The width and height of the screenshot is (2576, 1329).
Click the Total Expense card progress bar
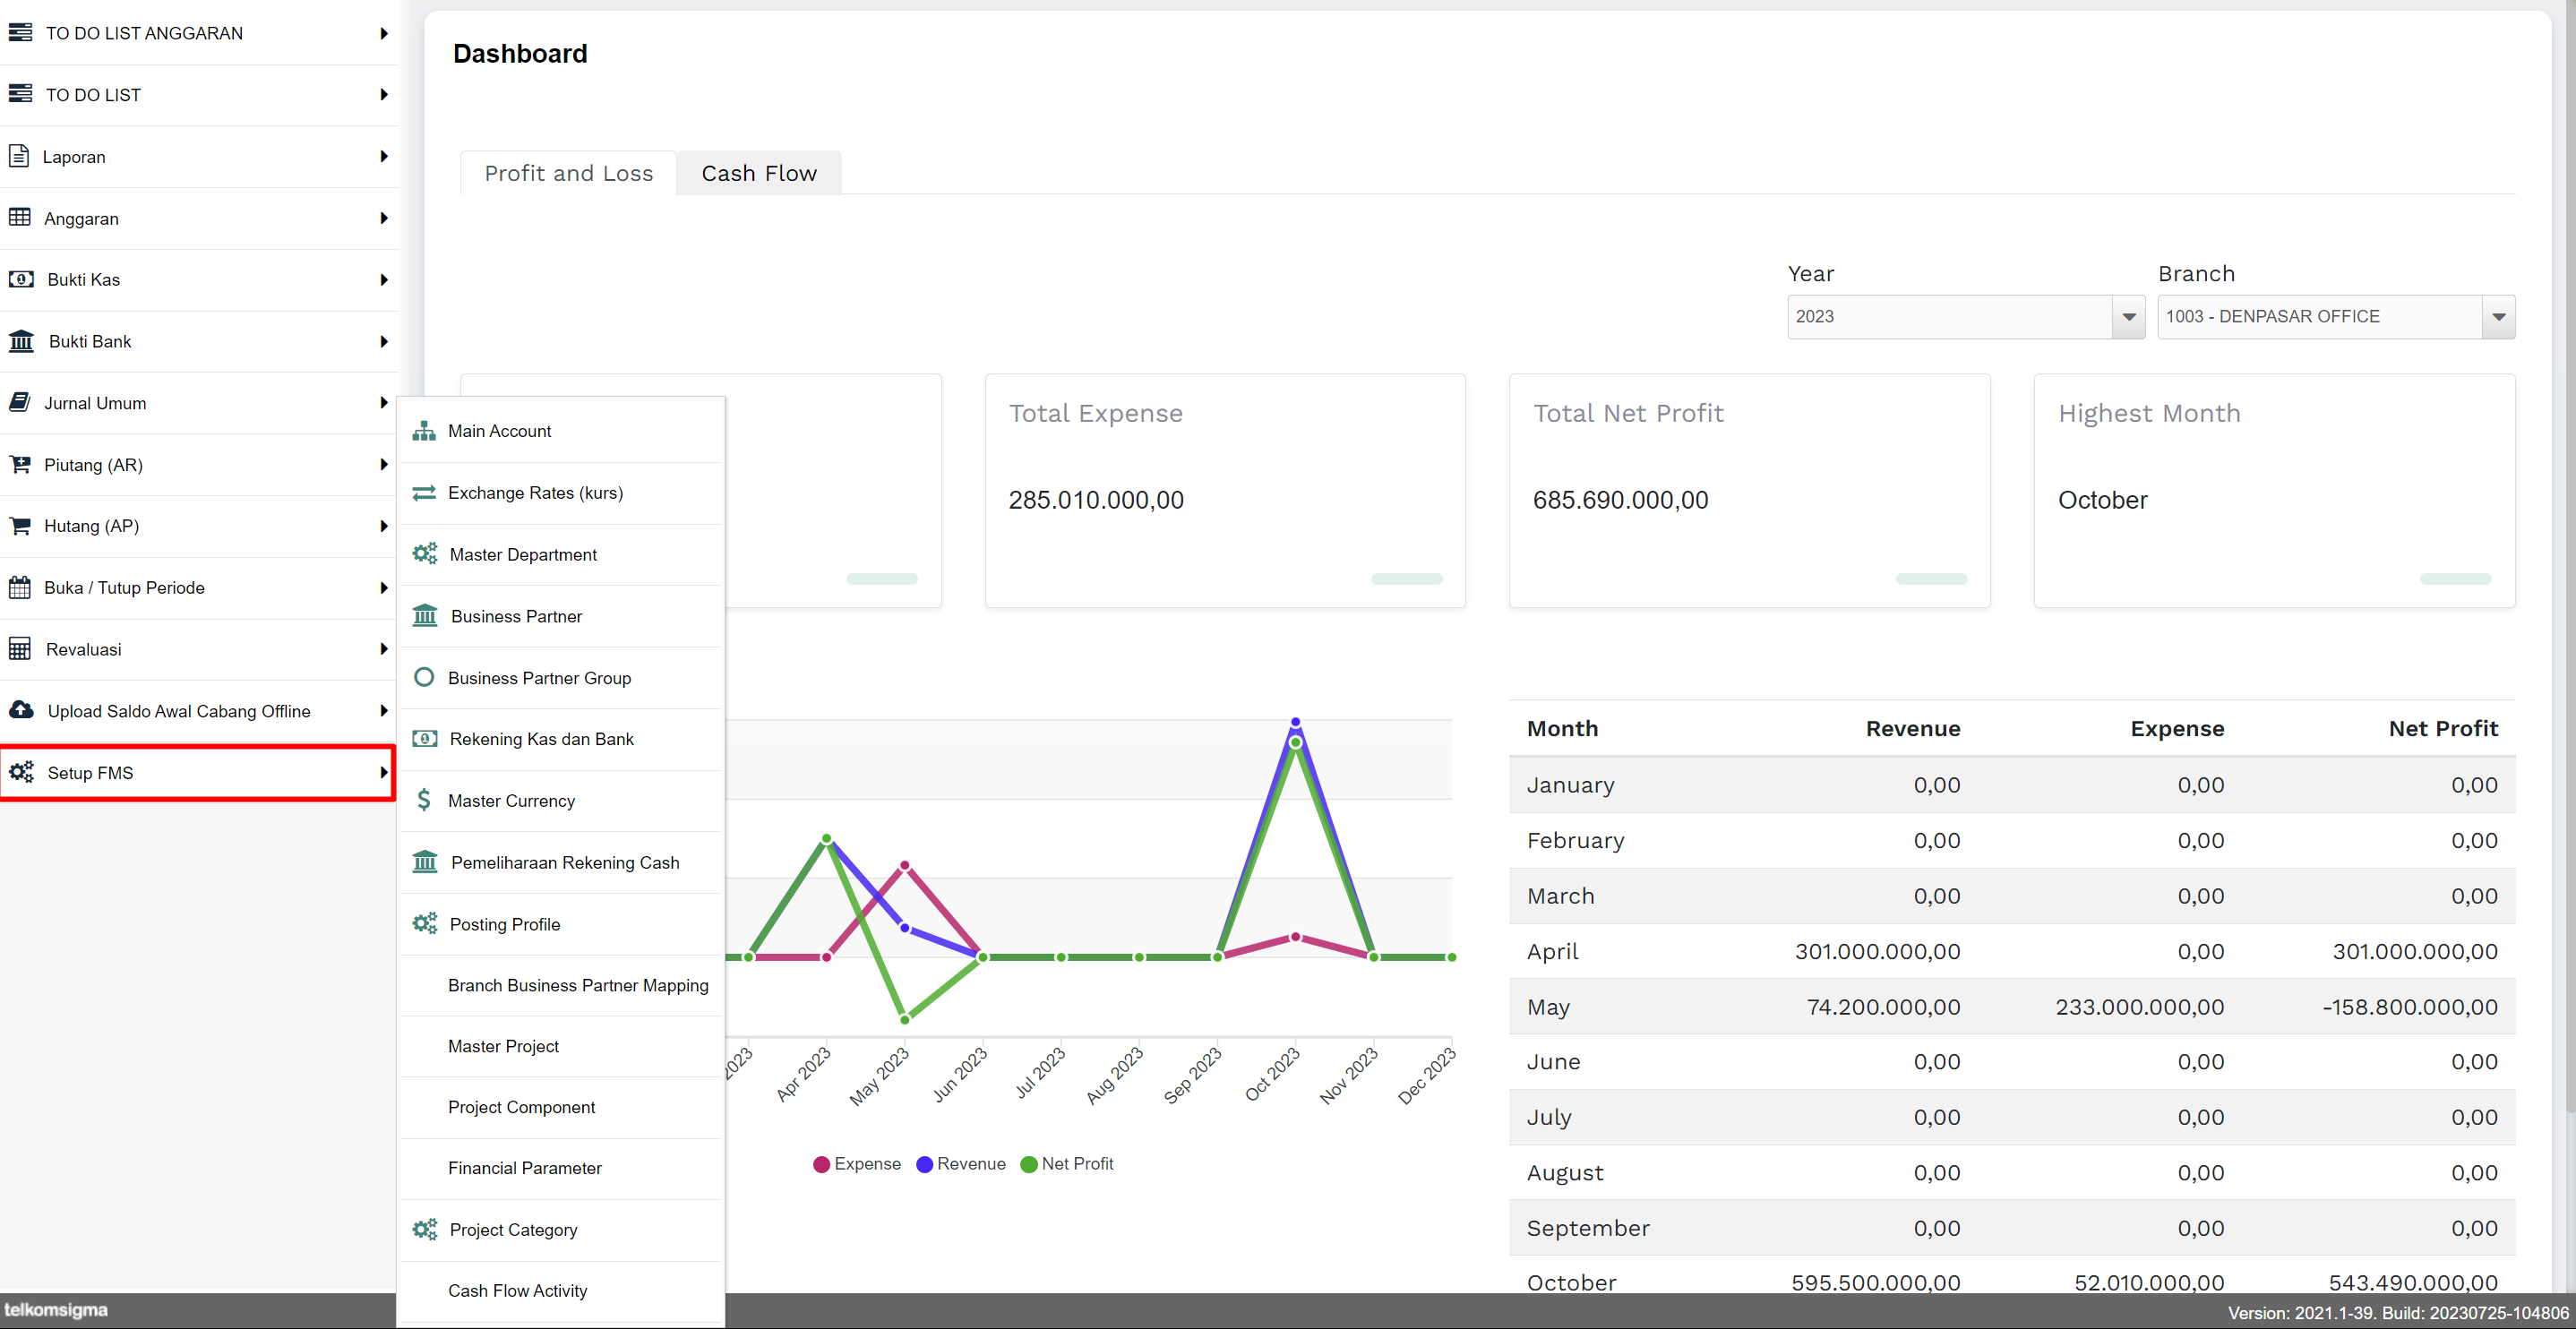(x=1406, y=579)
